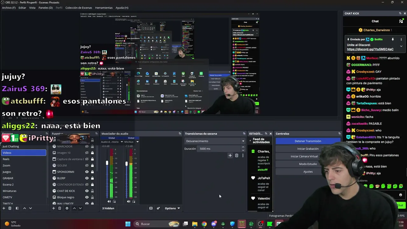This screenshot has width=407, height=229.
Task: Enable Modo Estudio
Action: 308,164
